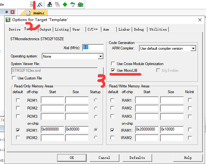Image resolution: width=206 pixels, height=164 pixels.
Task: Open the Linker tab
Action: (124, 30)
